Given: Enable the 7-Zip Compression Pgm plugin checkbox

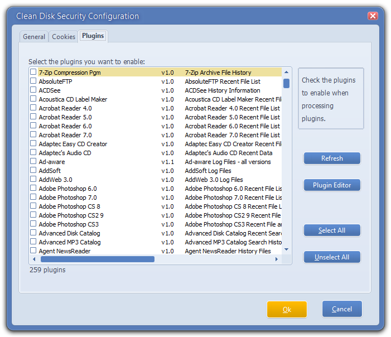Looking at the screenshot, I should tap(33, 72).
